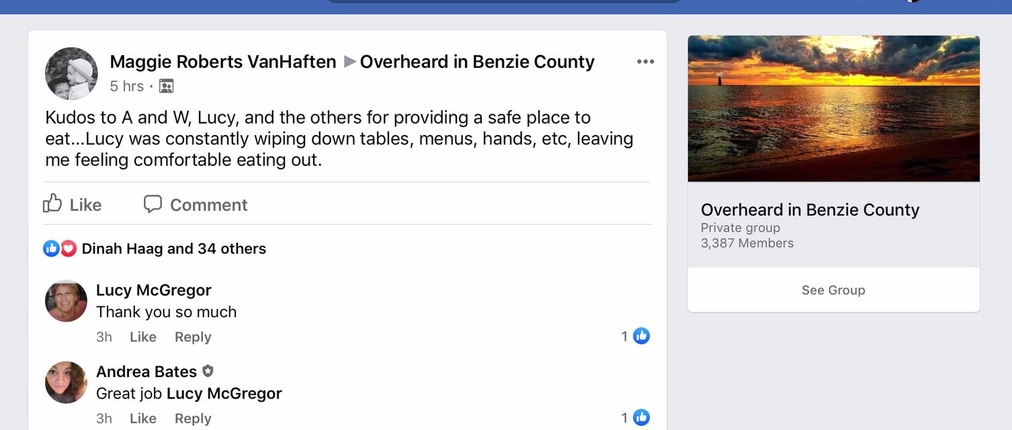Open the sunset group cover photo
Image resolution: width=1012 pixels, height=430 pixels.
[833, 108]
